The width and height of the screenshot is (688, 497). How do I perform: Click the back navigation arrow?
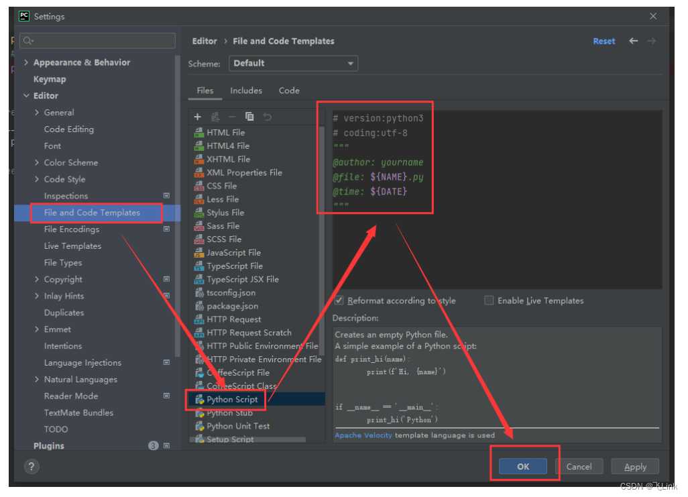633,41
